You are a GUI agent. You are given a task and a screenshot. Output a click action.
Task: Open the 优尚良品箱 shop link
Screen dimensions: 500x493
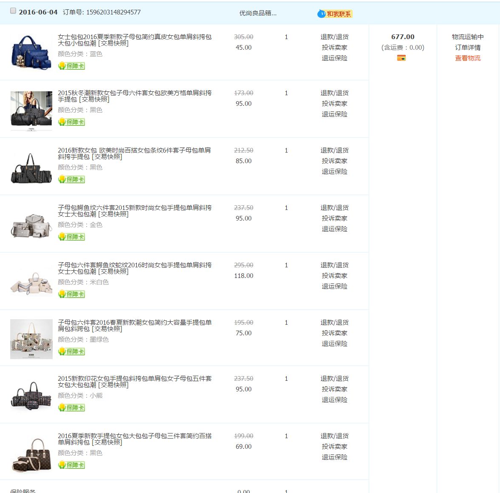click(258, 13)
